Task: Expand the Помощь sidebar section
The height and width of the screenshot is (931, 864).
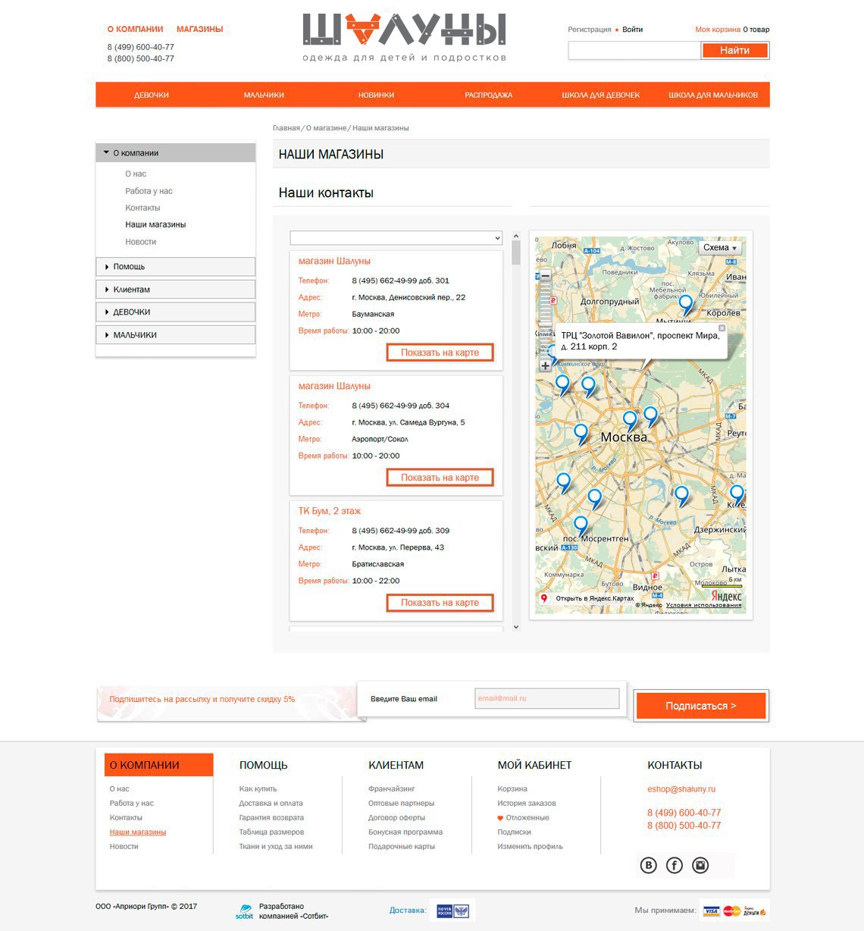Action: pyautogui.click(x=175, y=267)
